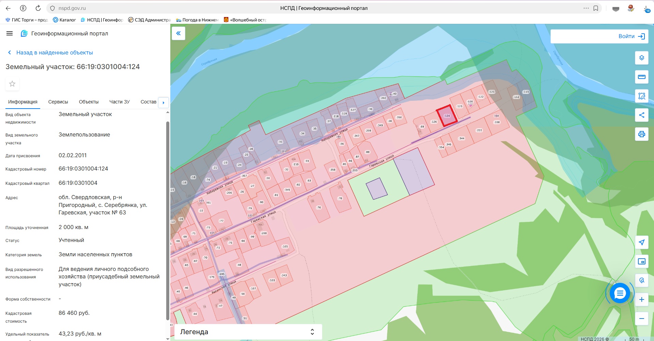
Task: Click the site security shield icon
Action: pyautogui.click(x=52, y=8)
